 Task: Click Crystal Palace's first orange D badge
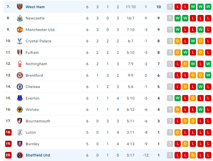click(178, 41)
